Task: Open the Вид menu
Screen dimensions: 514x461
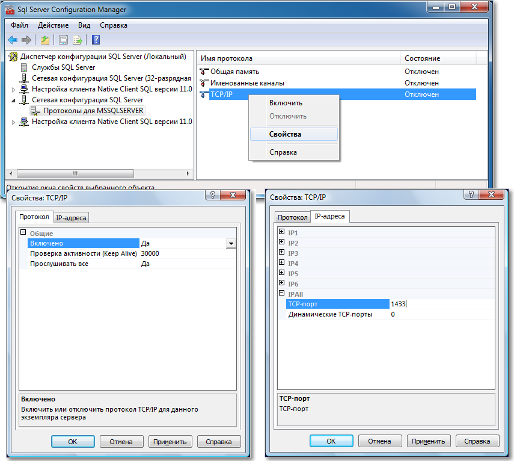Action: point(84,25)
